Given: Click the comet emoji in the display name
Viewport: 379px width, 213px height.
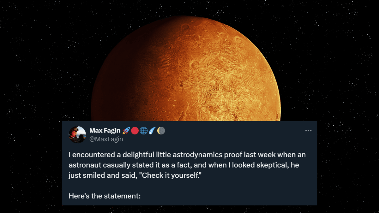Looking at the screenshot, I should 152,131.
